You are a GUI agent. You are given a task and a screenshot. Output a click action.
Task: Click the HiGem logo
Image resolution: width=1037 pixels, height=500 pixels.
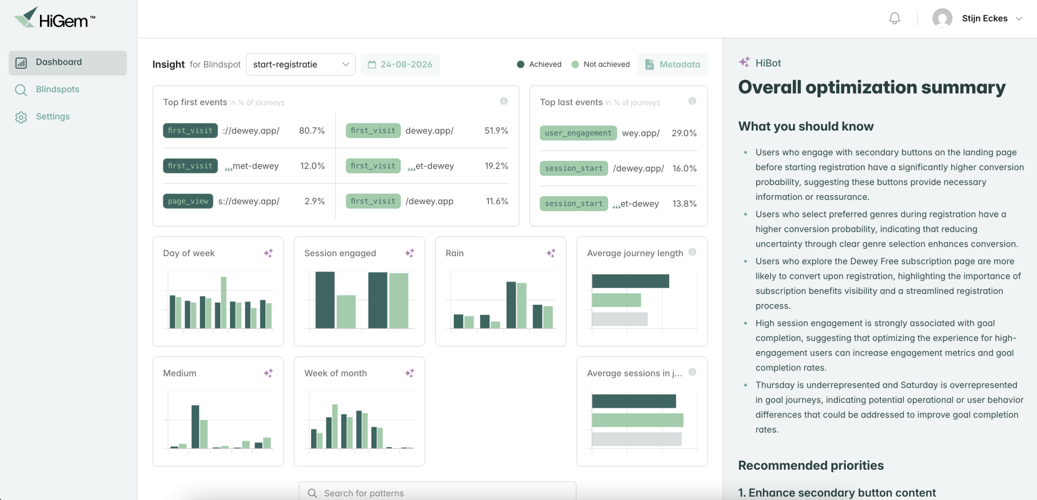[55, 18]
